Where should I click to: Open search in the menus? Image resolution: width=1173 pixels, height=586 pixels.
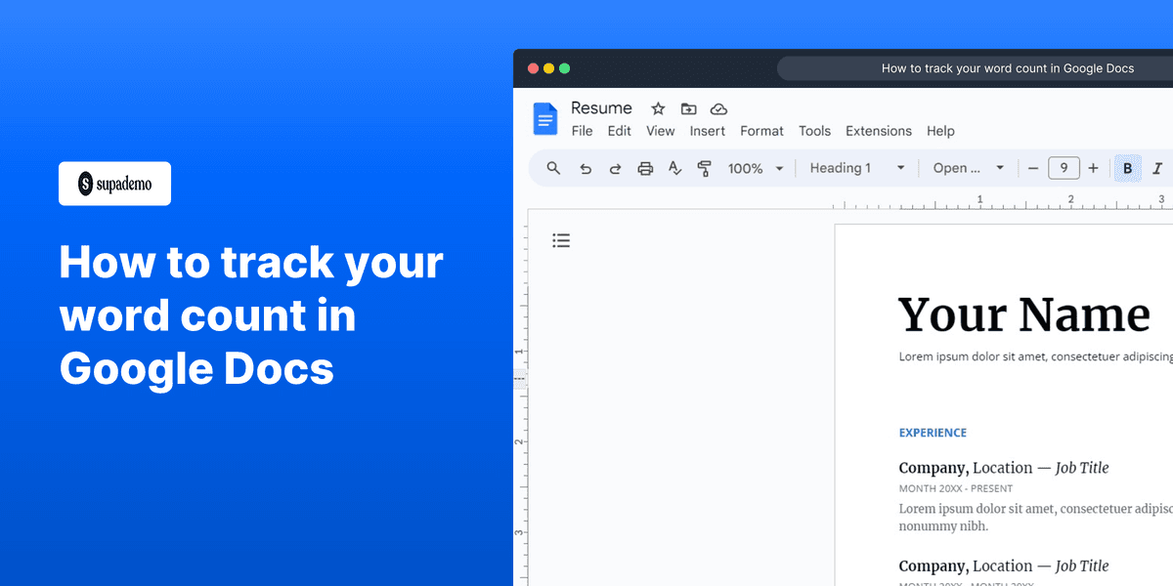553,168
